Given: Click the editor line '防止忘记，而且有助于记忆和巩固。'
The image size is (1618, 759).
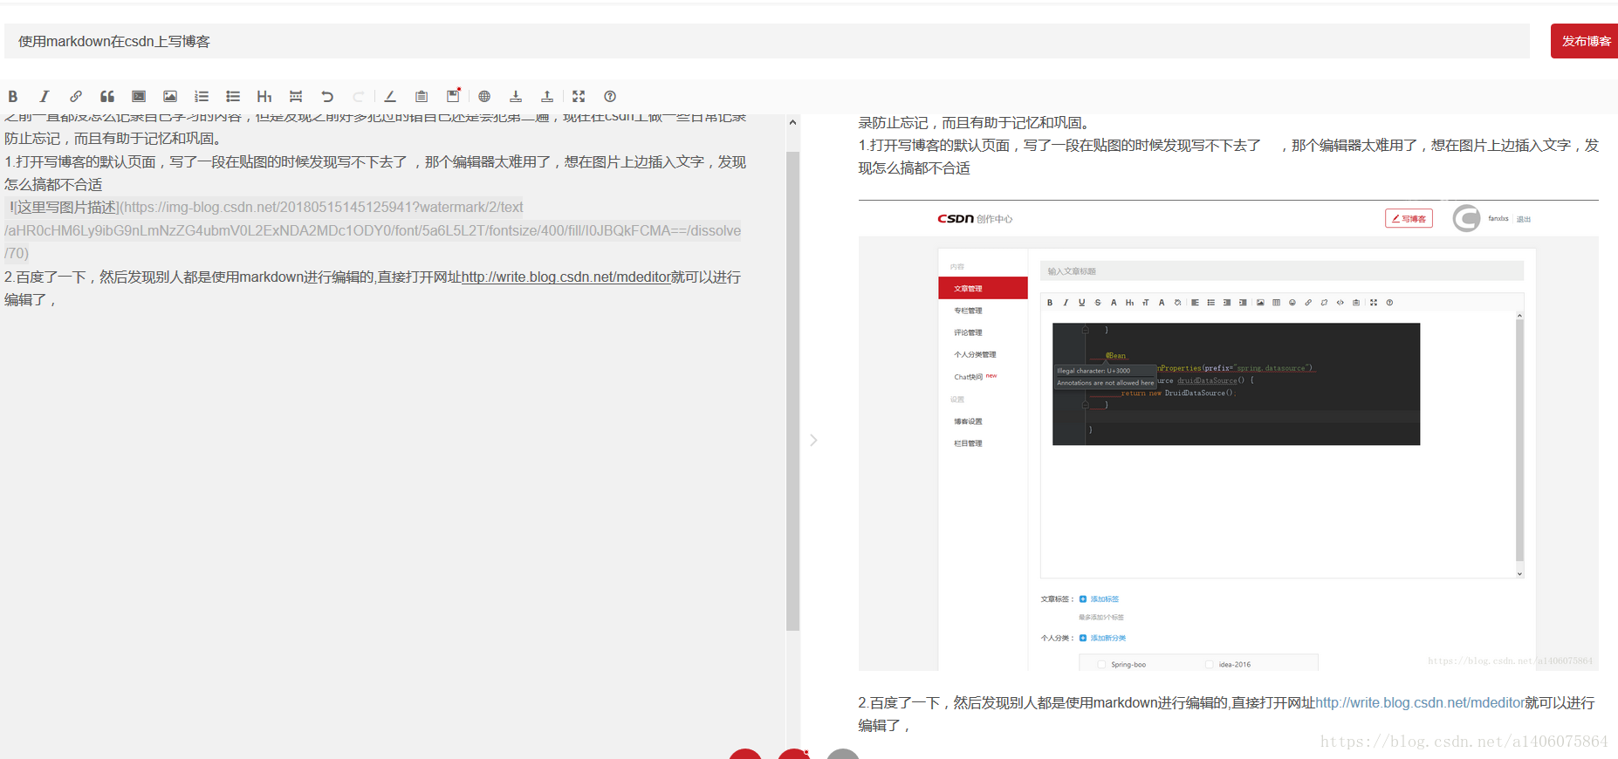Looking at the screenshot, I should pos(114,139).
